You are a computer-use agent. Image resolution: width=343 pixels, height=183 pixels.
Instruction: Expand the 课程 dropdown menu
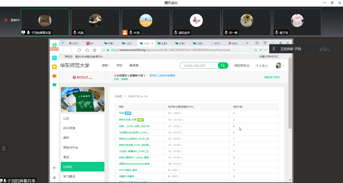point(106,66)
